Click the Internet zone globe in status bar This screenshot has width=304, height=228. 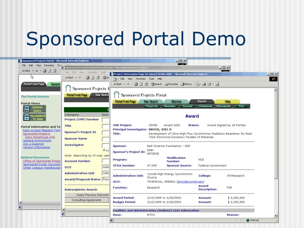[248, 220]
